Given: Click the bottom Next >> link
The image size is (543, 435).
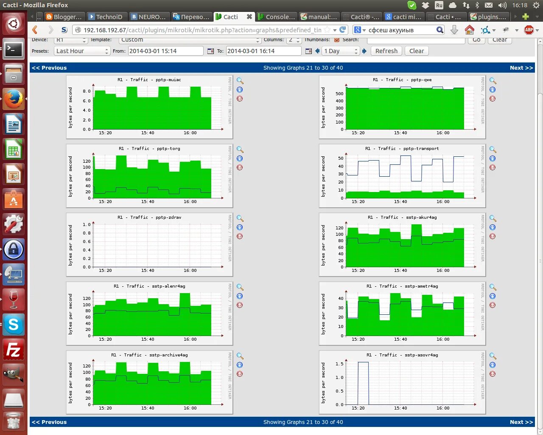Looking at the screenshot, I should (521, 422).
